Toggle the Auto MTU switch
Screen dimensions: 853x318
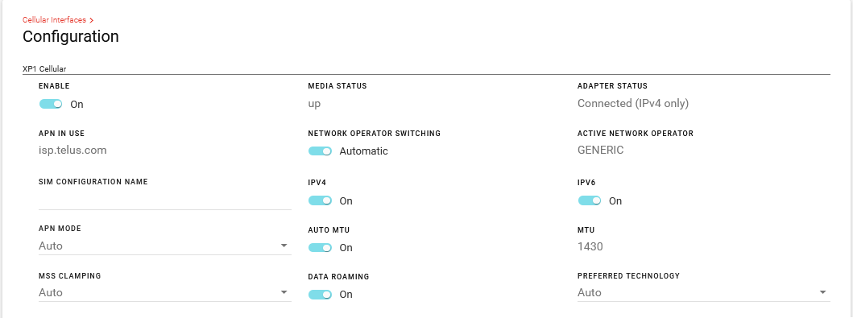pos(320,247)
